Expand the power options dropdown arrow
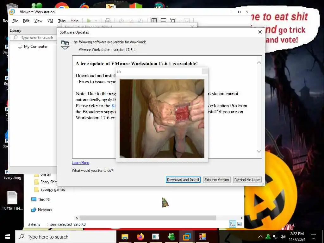The width and height of the screenshot is (324, 243). 96,21
